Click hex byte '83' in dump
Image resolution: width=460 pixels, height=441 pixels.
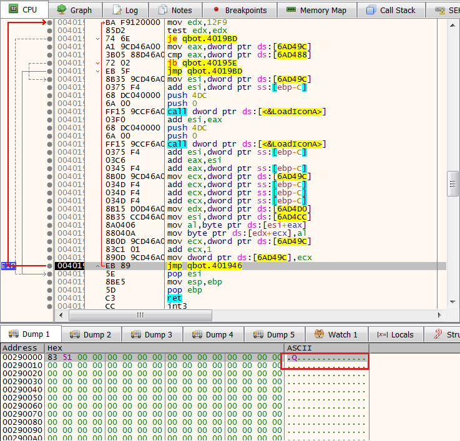[52, 357]
